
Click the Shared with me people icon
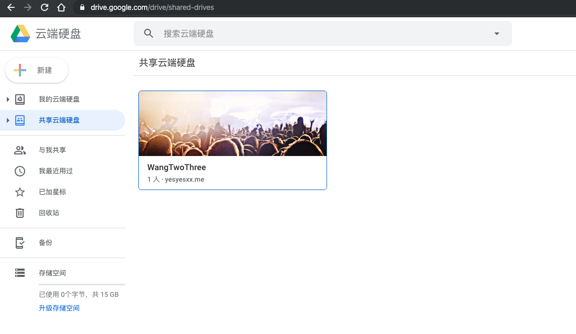(20, 150)
